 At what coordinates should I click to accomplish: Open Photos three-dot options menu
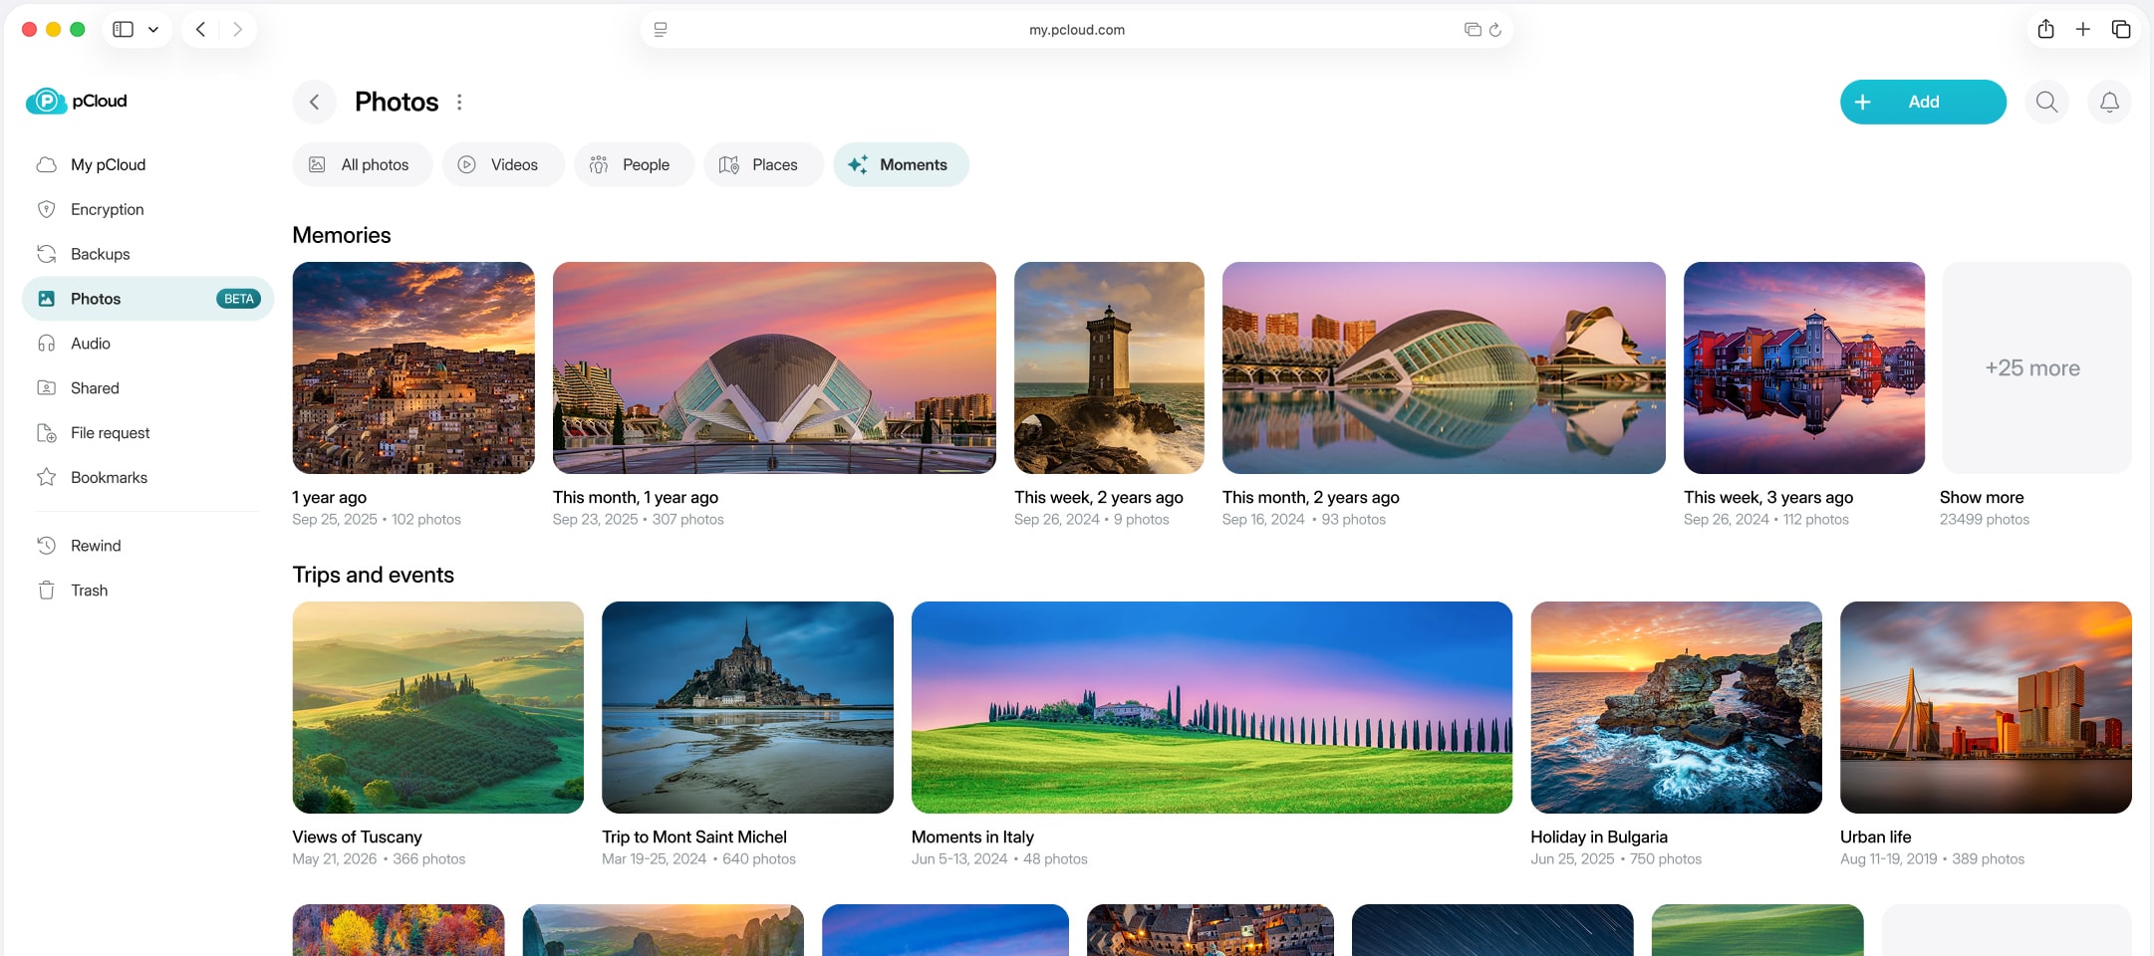[459, 102]
